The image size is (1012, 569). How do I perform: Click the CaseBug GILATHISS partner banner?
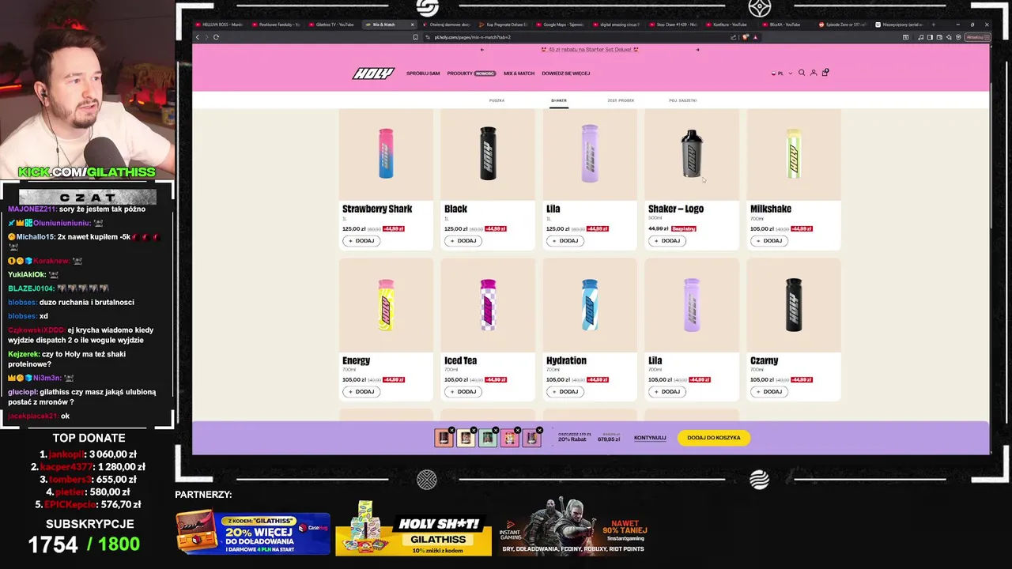[x=253, y=532]
